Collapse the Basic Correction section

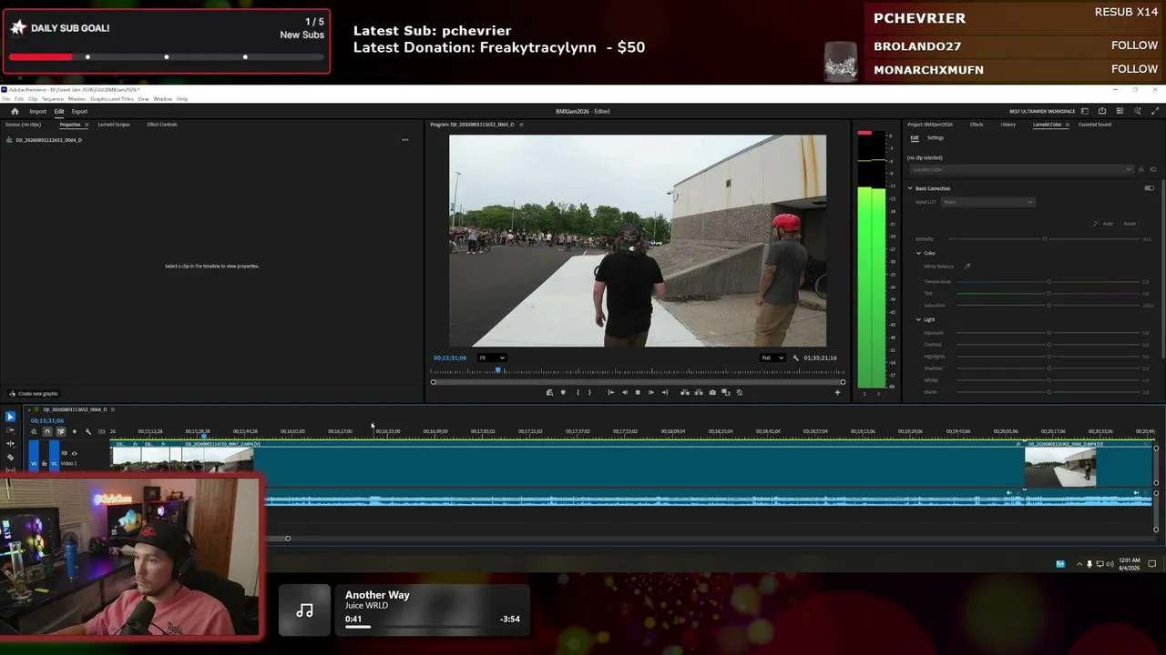click(909, 188)
